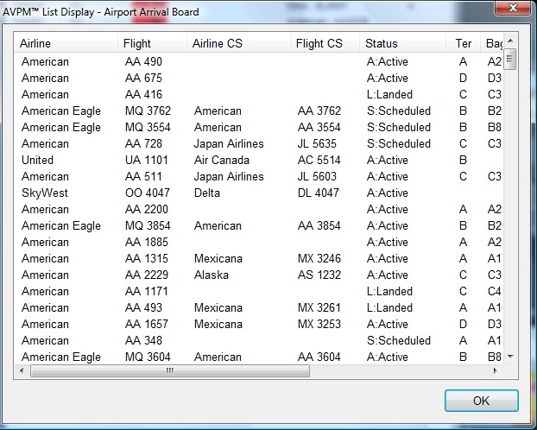The width and height of the screenshot is (537, 430).
Task: Click the horizontal scrollbar left arrow
Action: 23,370
